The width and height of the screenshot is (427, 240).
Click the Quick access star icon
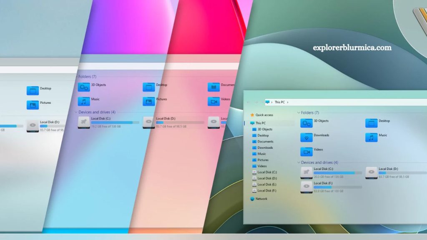[252, 115]
